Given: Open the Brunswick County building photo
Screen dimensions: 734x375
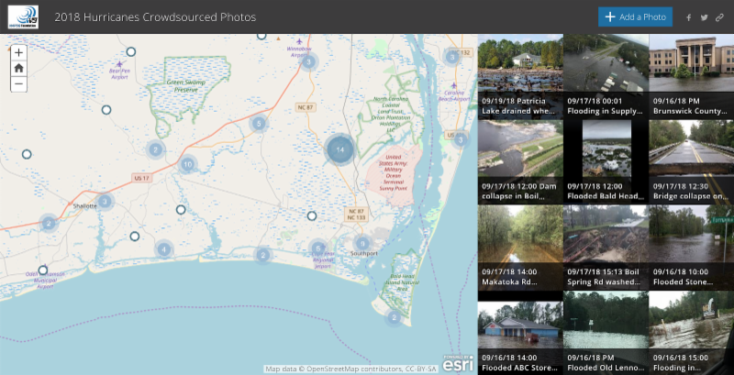Looking at the screenshot, I should click(x=692, y=77).
